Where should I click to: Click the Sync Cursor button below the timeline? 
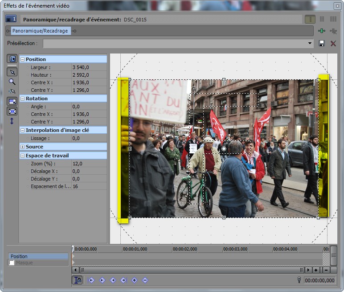tap(78, 280)
